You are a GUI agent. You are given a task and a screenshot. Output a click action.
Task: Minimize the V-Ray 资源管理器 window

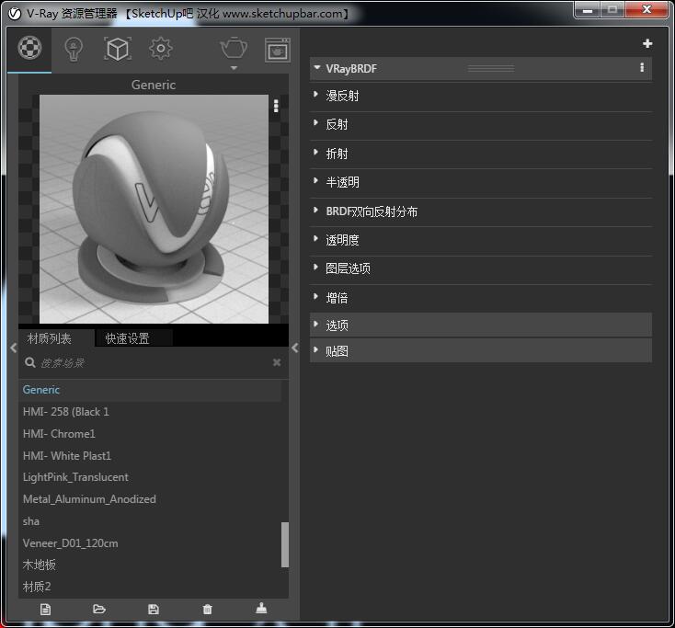click(x=588, y=10)
